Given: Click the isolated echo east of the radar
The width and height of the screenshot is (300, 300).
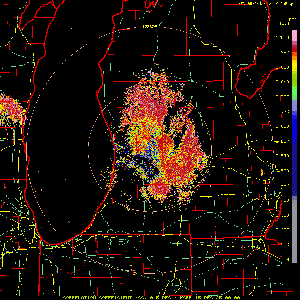Looking at the screenshot, I should coord(262,172).
